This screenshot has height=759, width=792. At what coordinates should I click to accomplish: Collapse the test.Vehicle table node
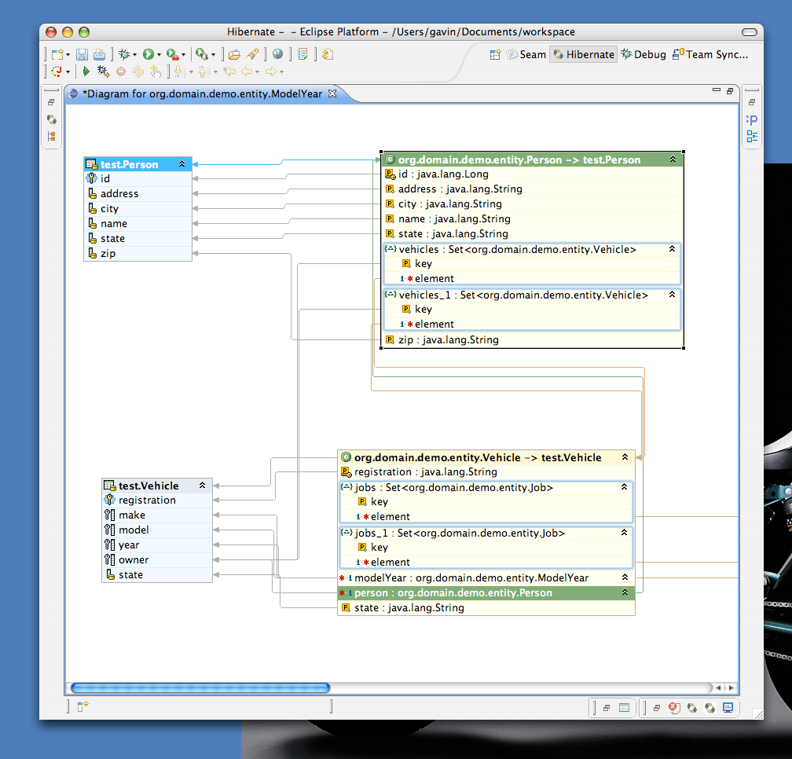point(203,486)
